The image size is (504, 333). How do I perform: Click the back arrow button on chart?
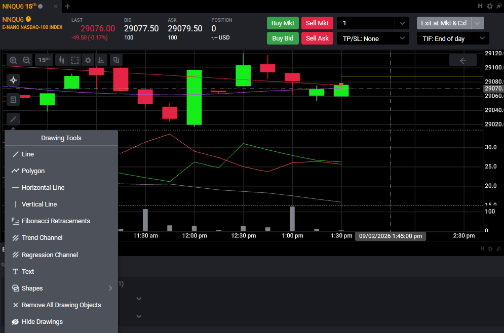tap(463, 60)
